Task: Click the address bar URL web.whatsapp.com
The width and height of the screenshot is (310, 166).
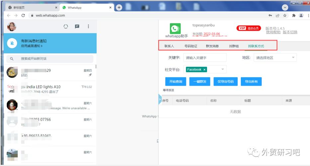Action: 50,15
